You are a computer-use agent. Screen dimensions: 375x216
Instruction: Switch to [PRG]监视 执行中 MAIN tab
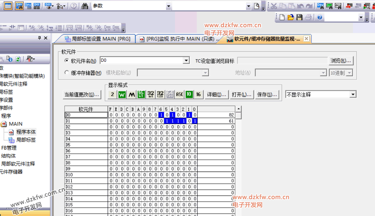(x=180, y=39)
